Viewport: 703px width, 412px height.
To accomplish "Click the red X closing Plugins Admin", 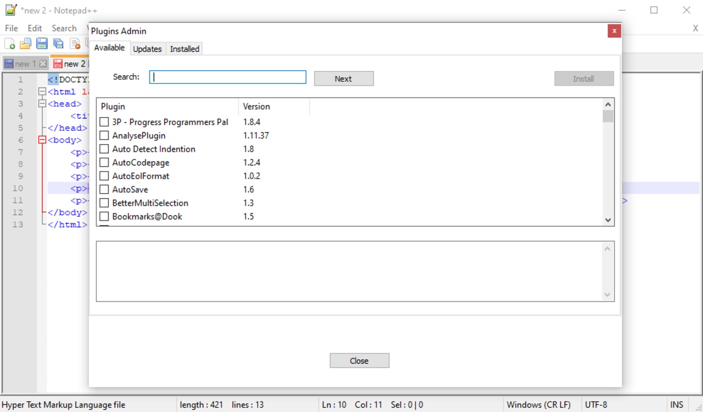I will [x=614, y=31].
